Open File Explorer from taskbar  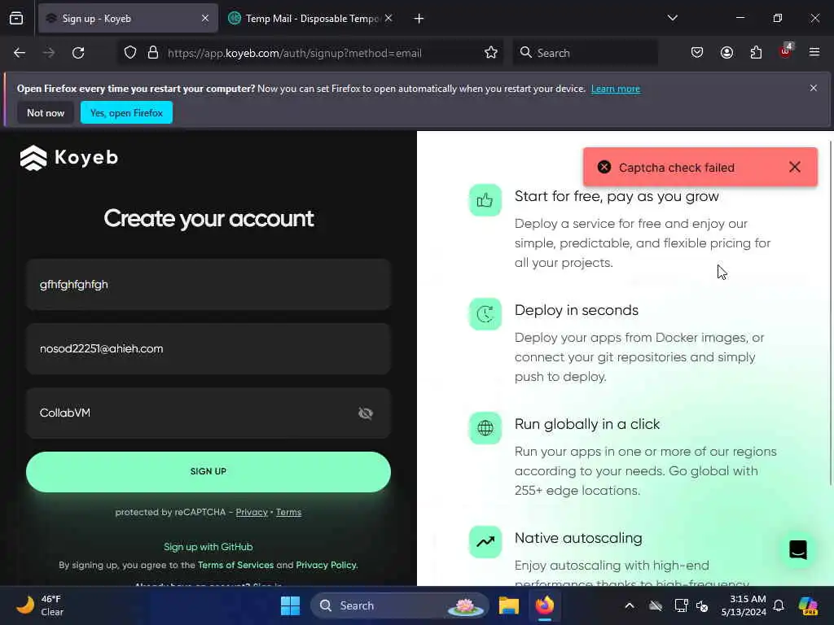click(x=508, y=605)
